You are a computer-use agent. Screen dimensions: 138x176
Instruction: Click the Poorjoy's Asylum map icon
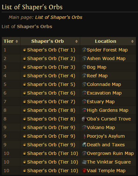(84, 136)
